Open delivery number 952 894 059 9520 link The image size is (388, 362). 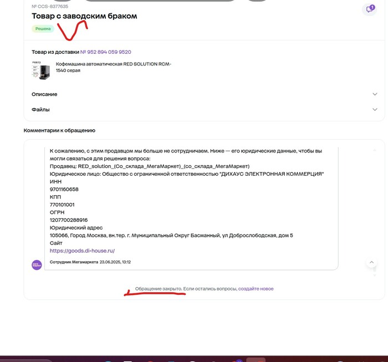point(106,52)
